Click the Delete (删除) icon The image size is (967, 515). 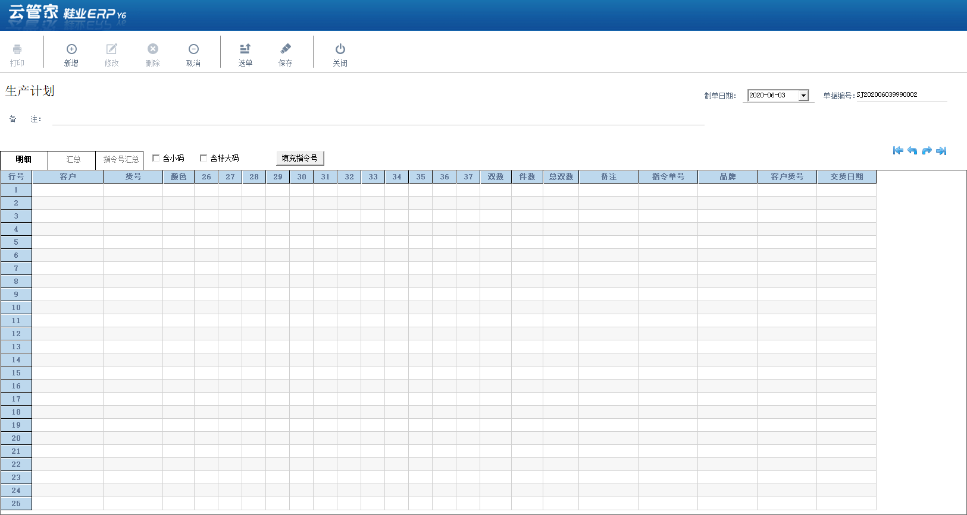[153, 49]
